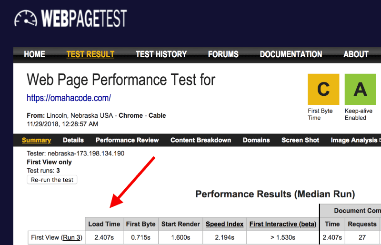Click the Performance Results (Median Run) heading
The height and width of the screenshot is (245, 381).
pyautogui.click(x=275, y=194)
